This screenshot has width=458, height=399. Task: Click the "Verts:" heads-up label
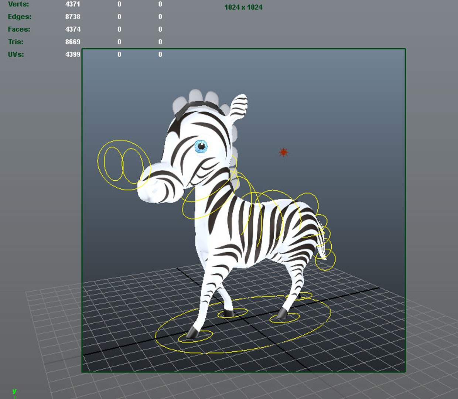[18, 4]
